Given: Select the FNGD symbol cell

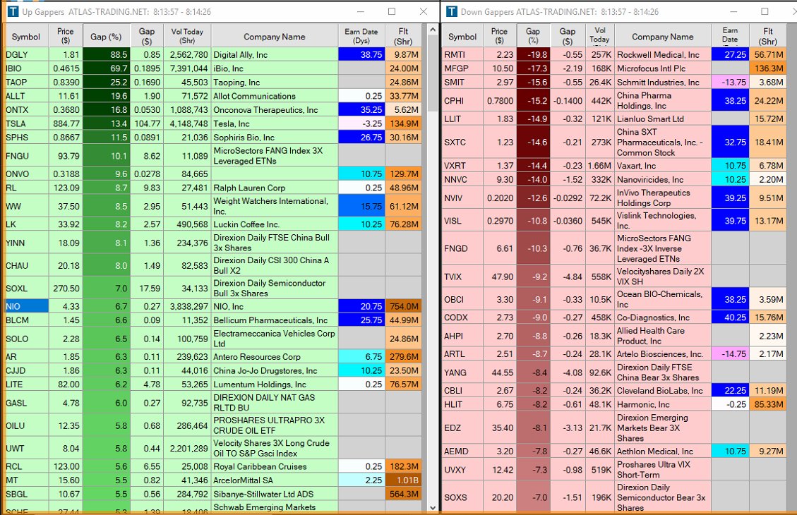Looking at the screenshot, I should pos(462,248).
